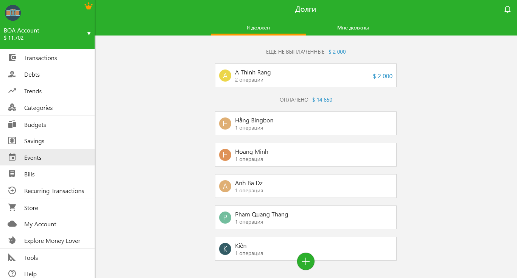Click the Savings safe icon

[12, 141]
